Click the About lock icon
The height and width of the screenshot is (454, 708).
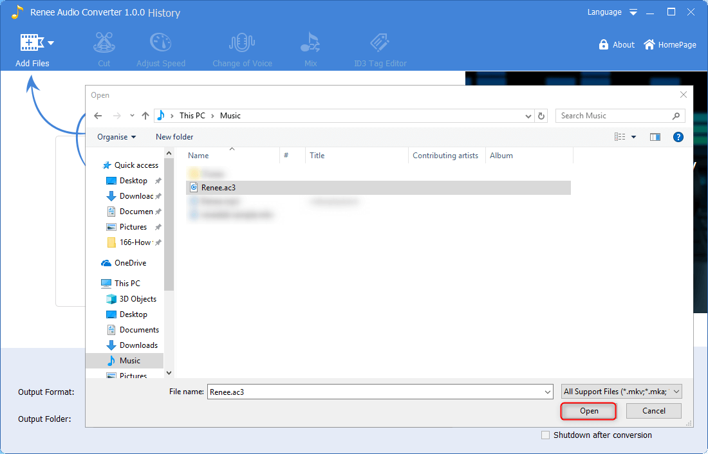603,44
